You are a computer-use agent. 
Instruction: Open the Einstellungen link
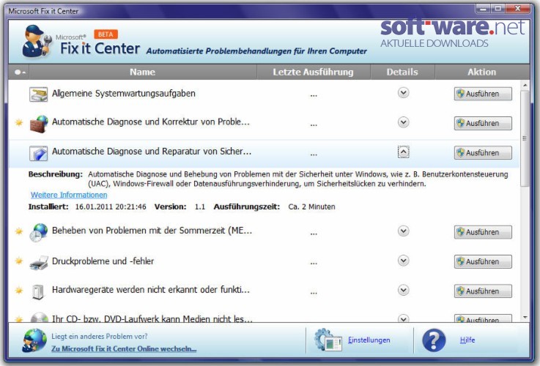coord(369,340)
